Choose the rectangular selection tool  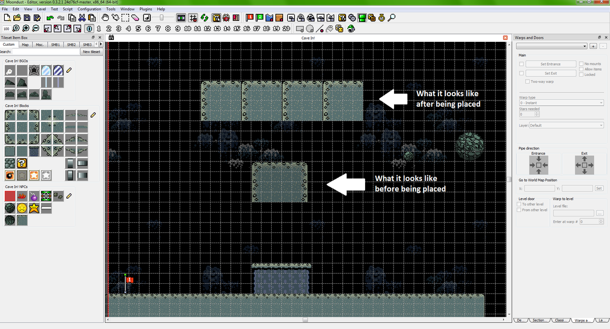pyautogui.click(x=125, y=18)
